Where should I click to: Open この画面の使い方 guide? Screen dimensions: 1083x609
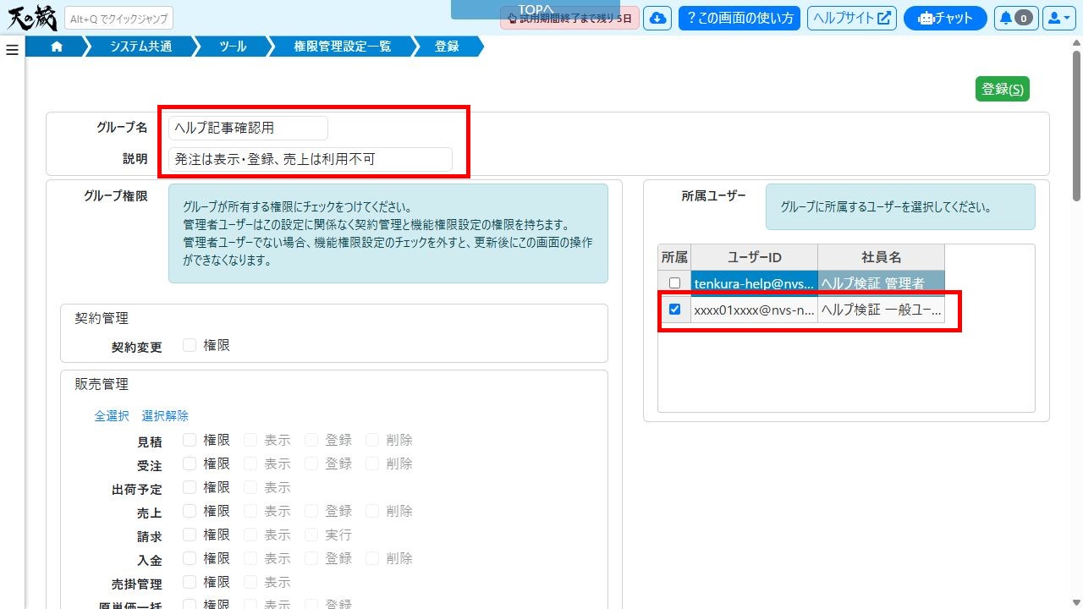[739, 18]
